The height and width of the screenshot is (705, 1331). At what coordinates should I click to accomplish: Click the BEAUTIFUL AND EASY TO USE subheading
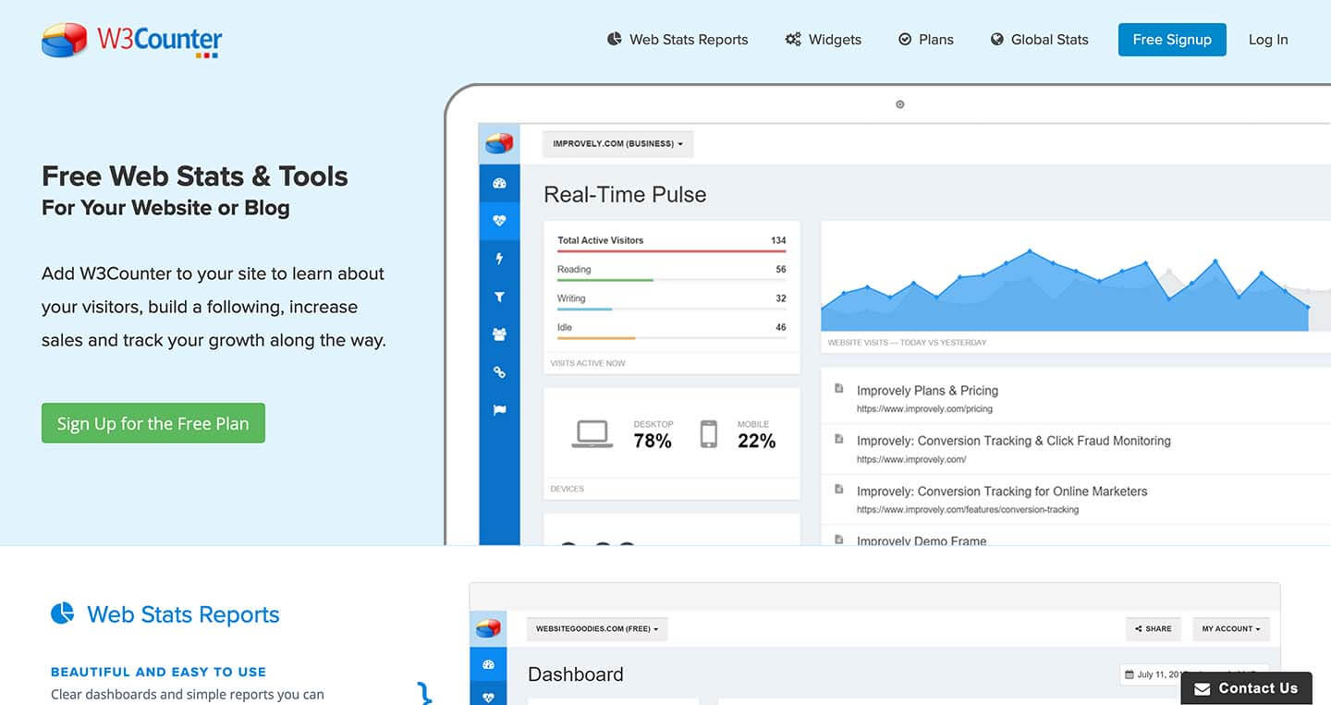[158, 672]
